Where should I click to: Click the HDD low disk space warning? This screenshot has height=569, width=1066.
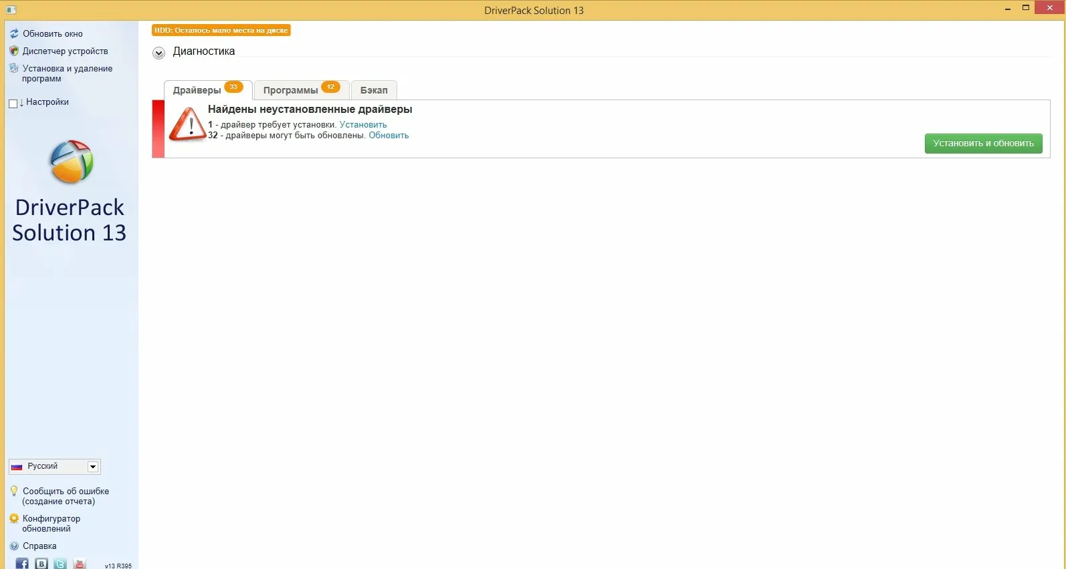pyautogui.click(x=221, y=30)
